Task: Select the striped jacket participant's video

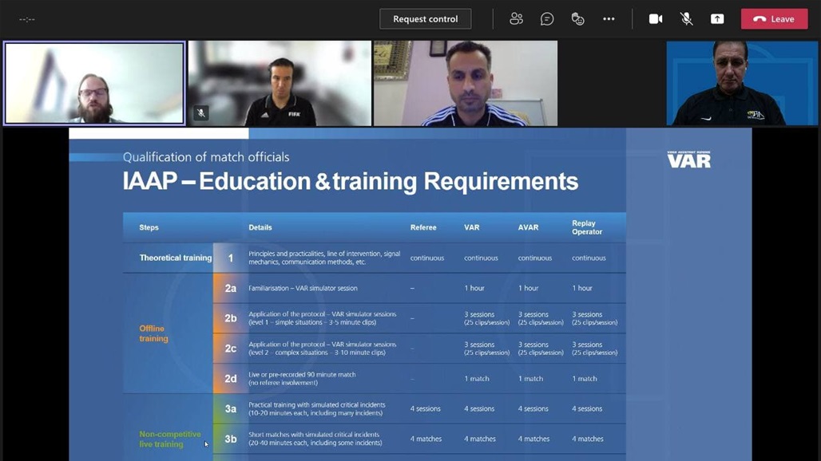Action: (x=466, y=83)
